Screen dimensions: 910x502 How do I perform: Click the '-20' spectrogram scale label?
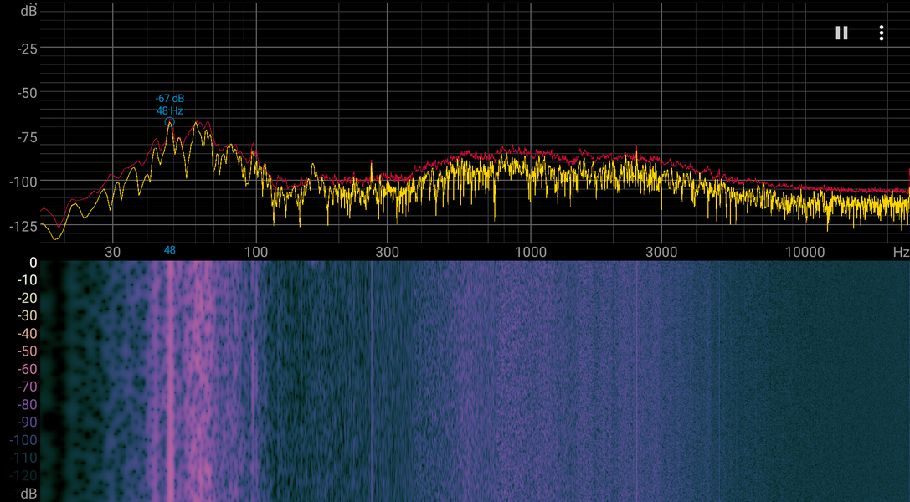coord(28,298)
